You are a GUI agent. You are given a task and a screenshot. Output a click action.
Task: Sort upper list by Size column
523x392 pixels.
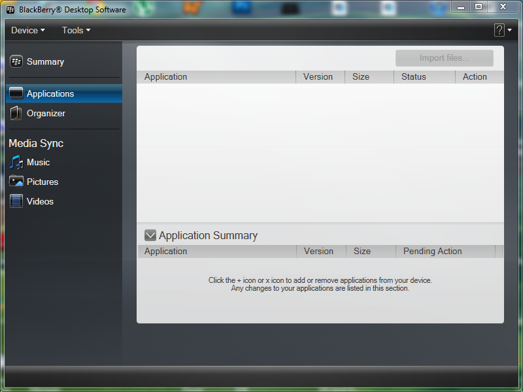[x=369, y=77]
